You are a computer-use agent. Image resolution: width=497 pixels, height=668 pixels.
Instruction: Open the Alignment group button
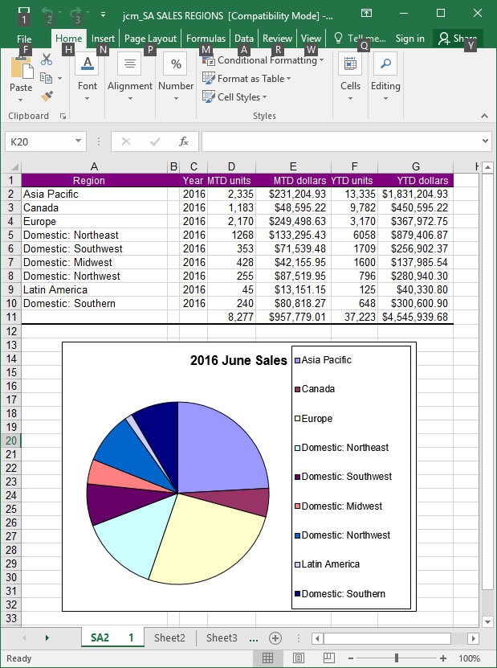pyautogui.click(x=130, y=79)
